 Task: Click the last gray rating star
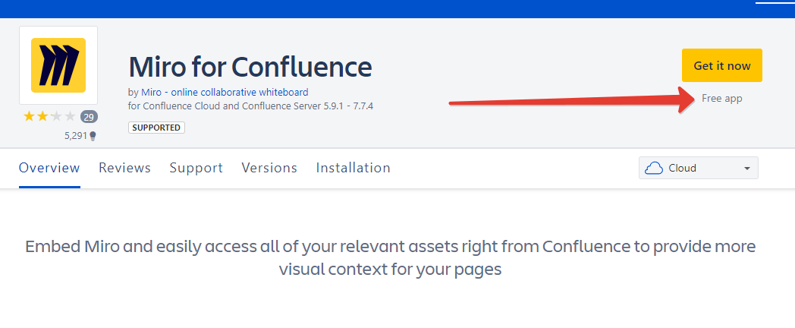[71, 116]
